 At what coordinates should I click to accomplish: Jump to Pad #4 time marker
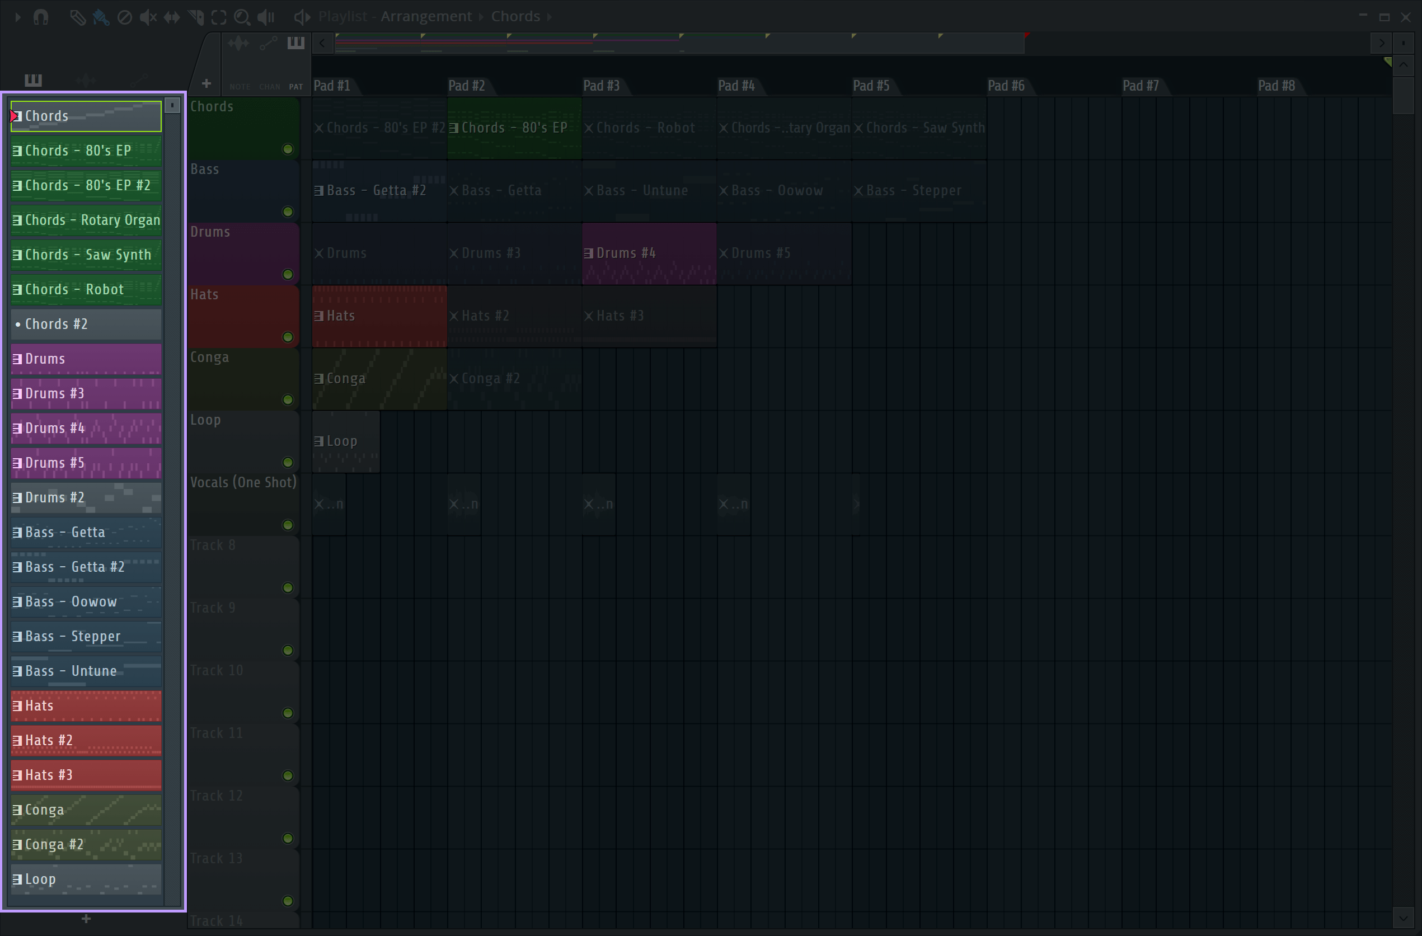pos(736,86)
